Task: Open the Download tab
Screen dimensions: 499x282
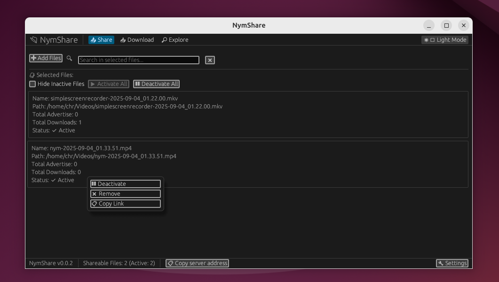Action: (x=137, y=40)
